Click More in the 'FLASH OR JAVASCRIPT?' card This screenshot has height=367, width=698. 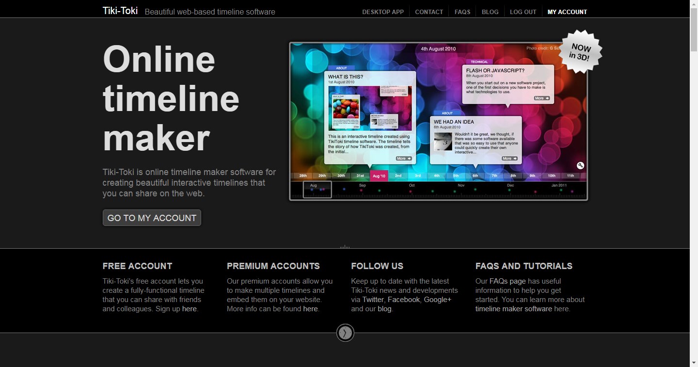point(542,98)
